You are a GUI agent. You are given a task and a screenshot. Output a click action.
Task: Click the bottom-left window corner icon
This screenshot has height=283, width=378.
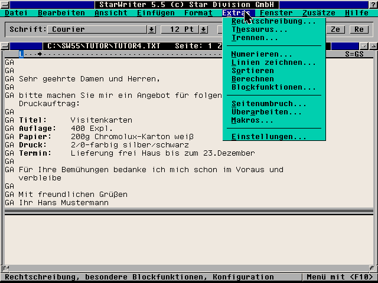(x=5, y=268)
